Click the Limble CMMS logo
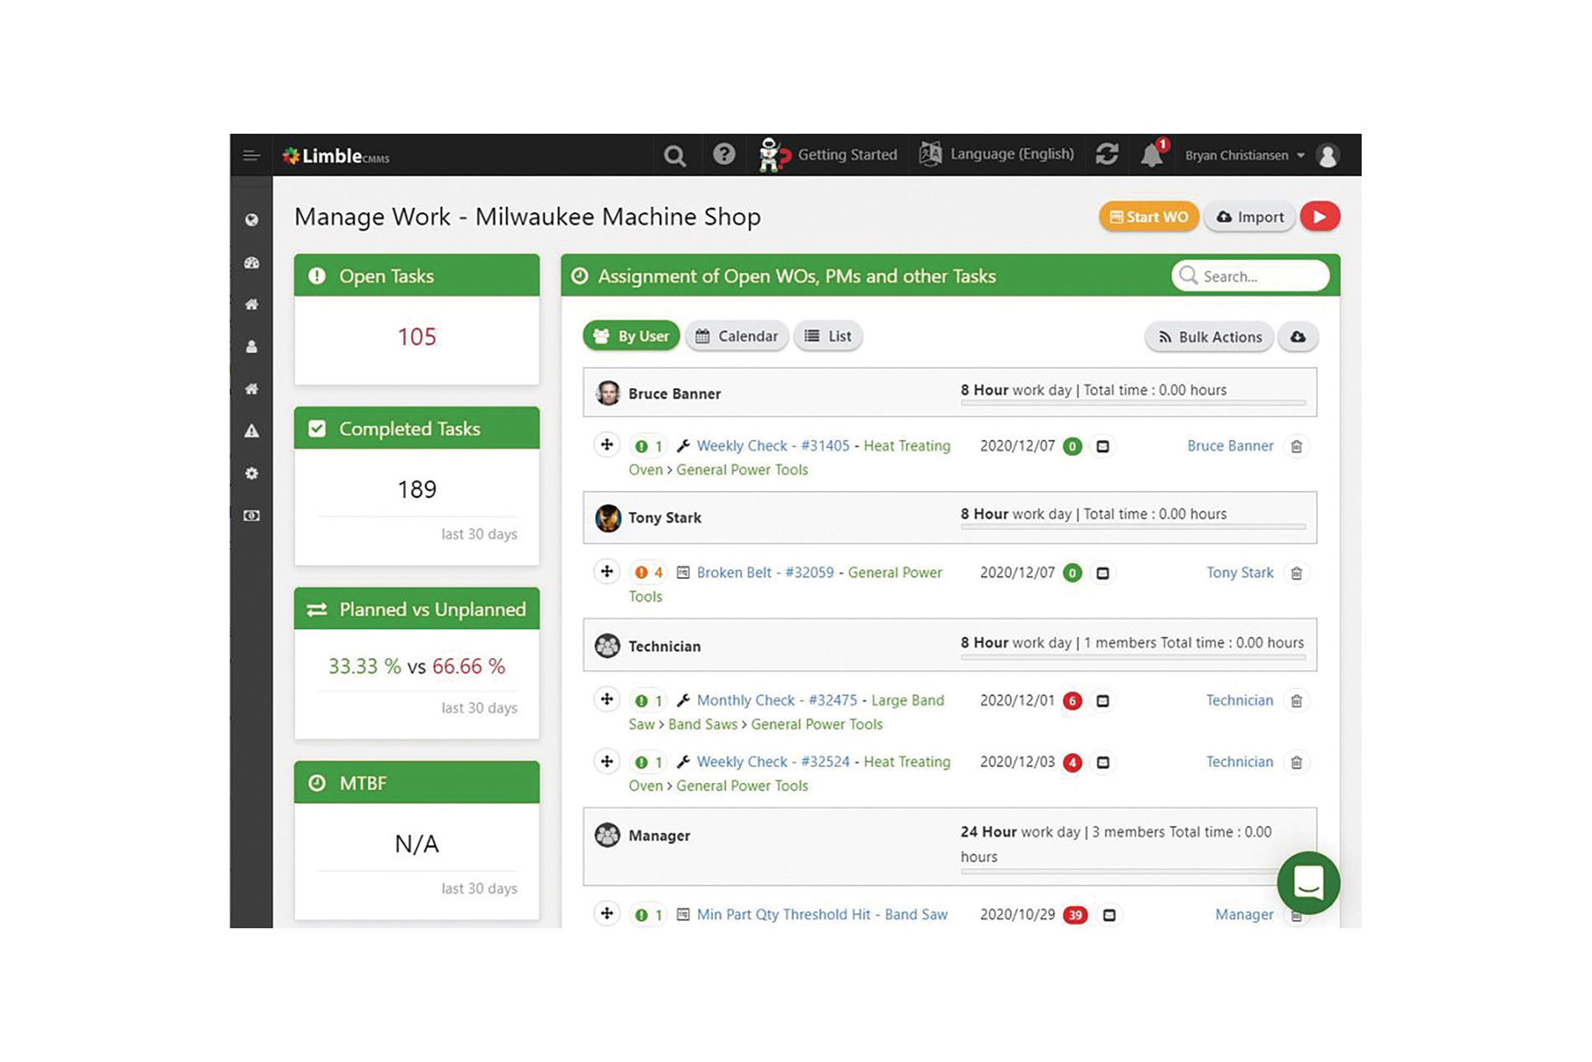 click(336, 156)
